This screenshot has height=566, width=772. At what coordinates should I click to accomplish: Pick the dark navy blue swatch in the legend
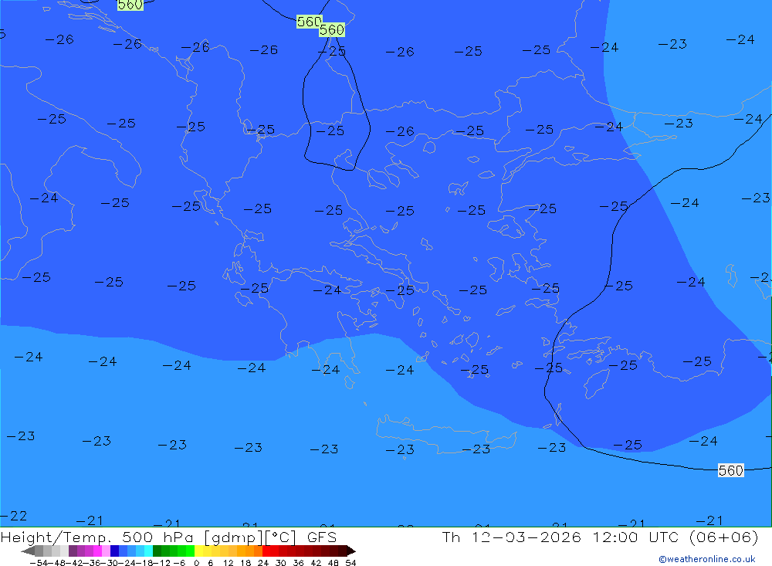[x=115, y=551]
